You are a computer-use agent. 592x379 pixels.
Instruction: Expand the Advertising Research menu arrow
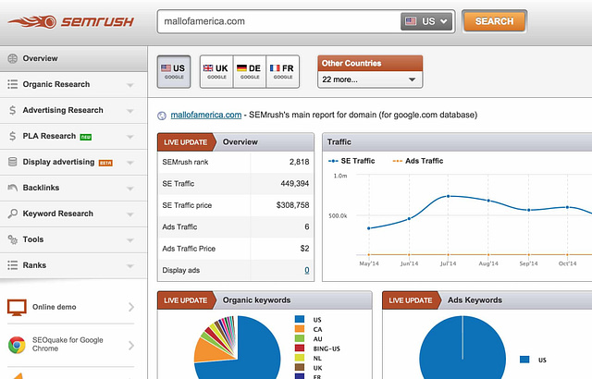tap(130, 111)
